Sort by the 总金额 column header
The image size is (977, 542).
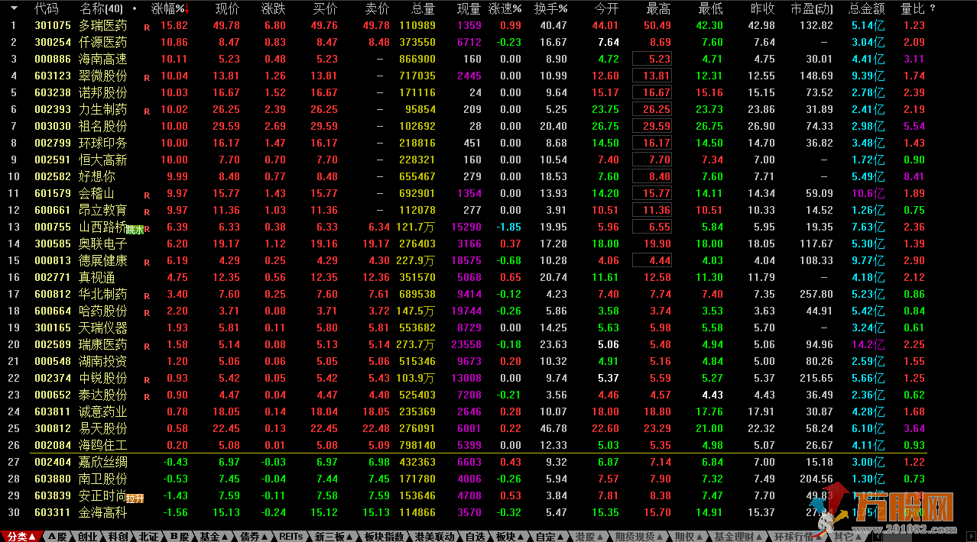coord(867,9)
